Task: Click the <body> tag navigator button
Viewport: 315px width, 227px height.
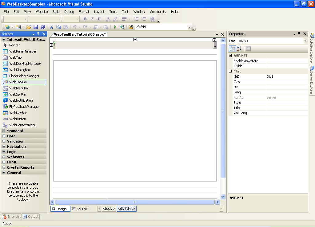Action: pos(109,209)
